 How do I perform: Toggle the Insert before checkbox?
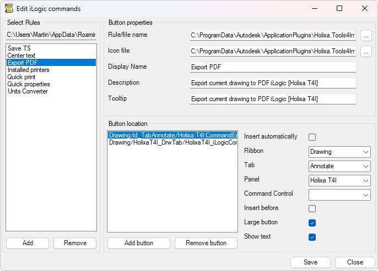coord(312,208)
